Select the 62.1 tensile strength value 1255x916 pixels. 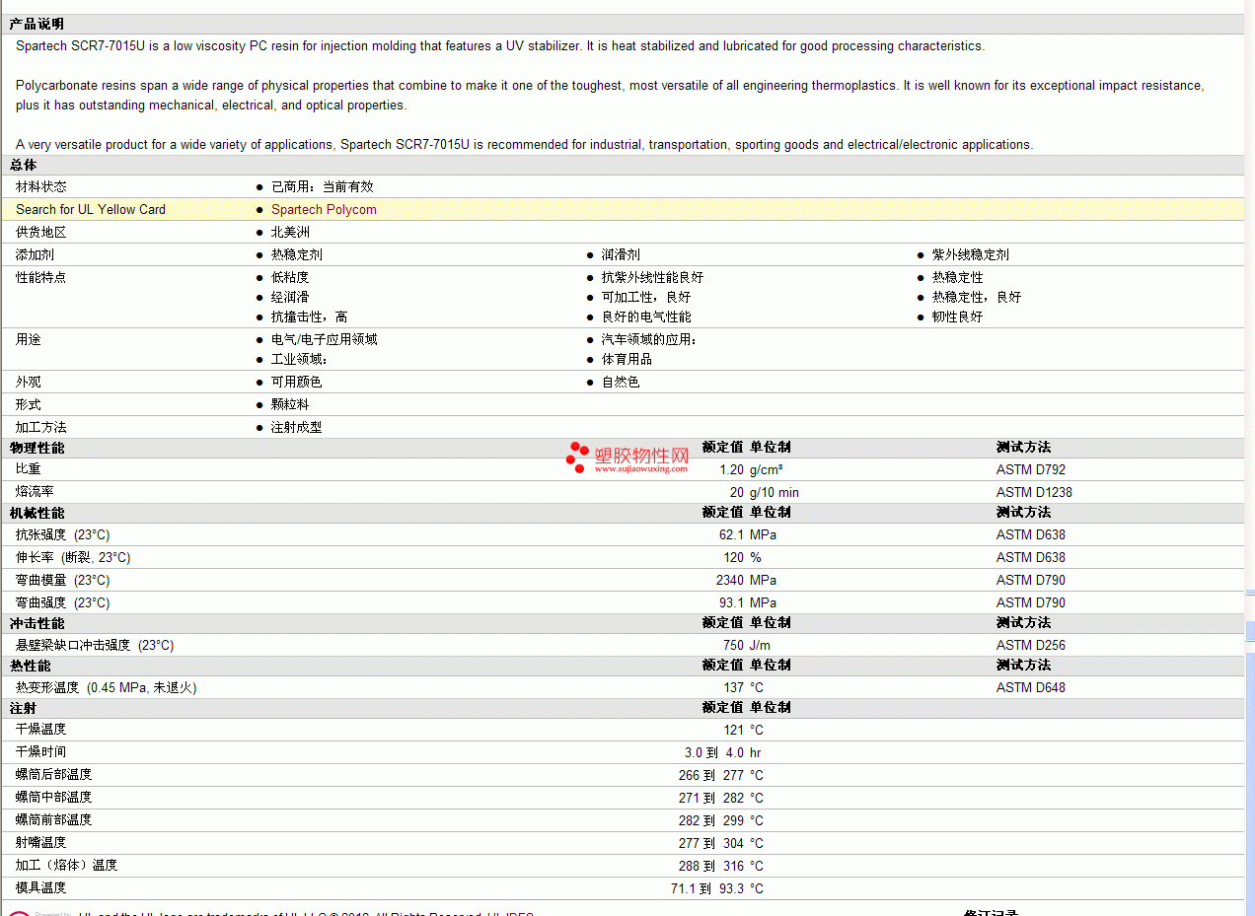coord(731,534)
